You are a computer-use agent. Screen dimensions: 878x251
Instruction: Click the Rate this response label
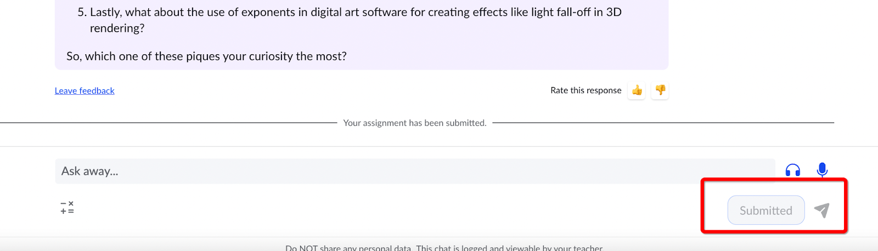tap(586, 90)
